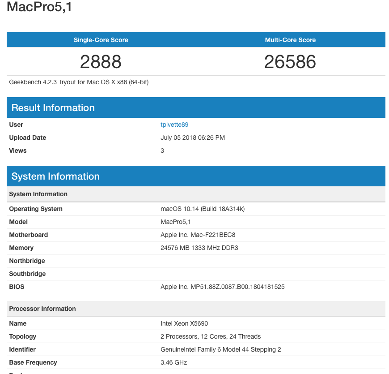Click the Base Frequency row label
The width and height of the screenshot is (389, 374).
click(x=33, y=362)
